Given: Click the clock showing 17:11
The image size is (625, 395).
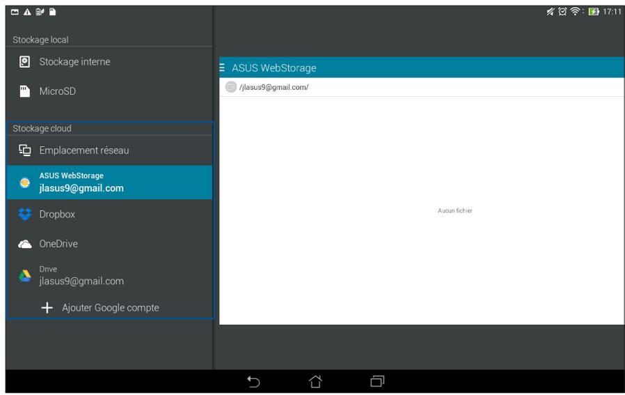Looking at the screenshot, I should click(x=612, y=12).
